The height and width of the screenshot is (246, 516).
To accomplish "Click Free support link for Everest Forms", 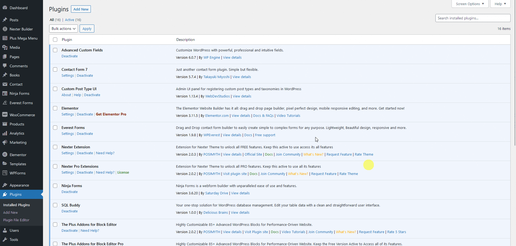I will [x=265, y=135].
